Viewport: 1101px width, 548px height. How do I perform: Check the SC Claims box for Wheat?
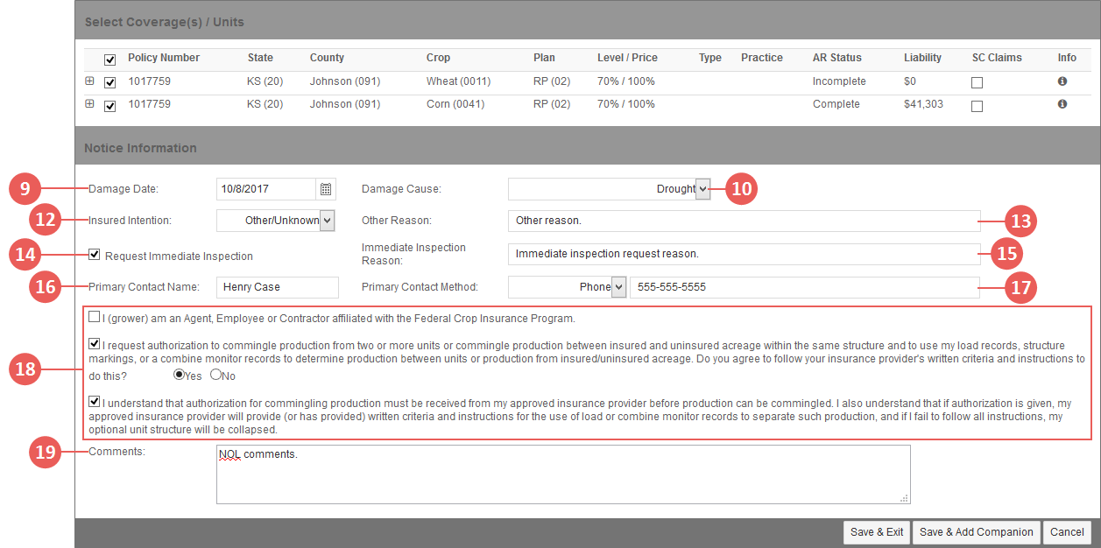[x=977, y=83]
